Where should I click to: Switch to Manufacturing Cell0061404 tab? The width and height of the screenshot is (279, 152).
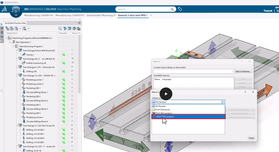click(39, 15)
